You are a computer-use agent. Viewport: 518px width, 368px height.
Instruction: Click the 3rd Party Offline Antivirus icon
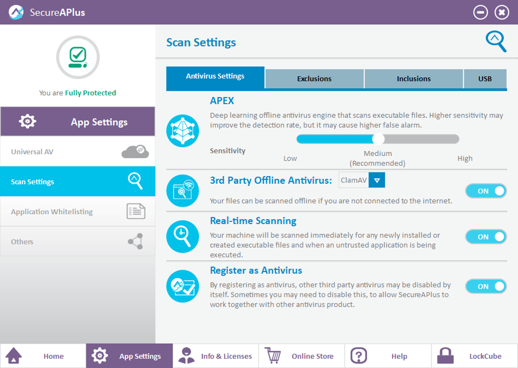click(x=183, y=191)
